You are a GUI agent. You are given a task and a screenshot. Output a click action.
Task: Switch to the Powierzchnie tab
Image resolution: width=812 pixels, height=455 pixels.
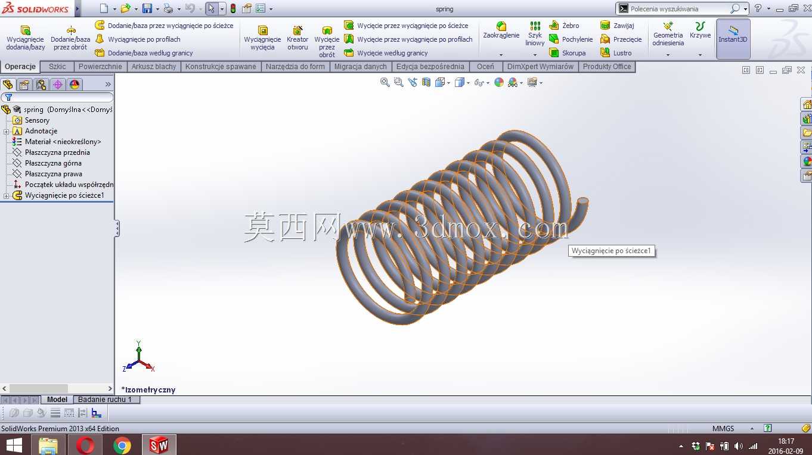(100, 67)
